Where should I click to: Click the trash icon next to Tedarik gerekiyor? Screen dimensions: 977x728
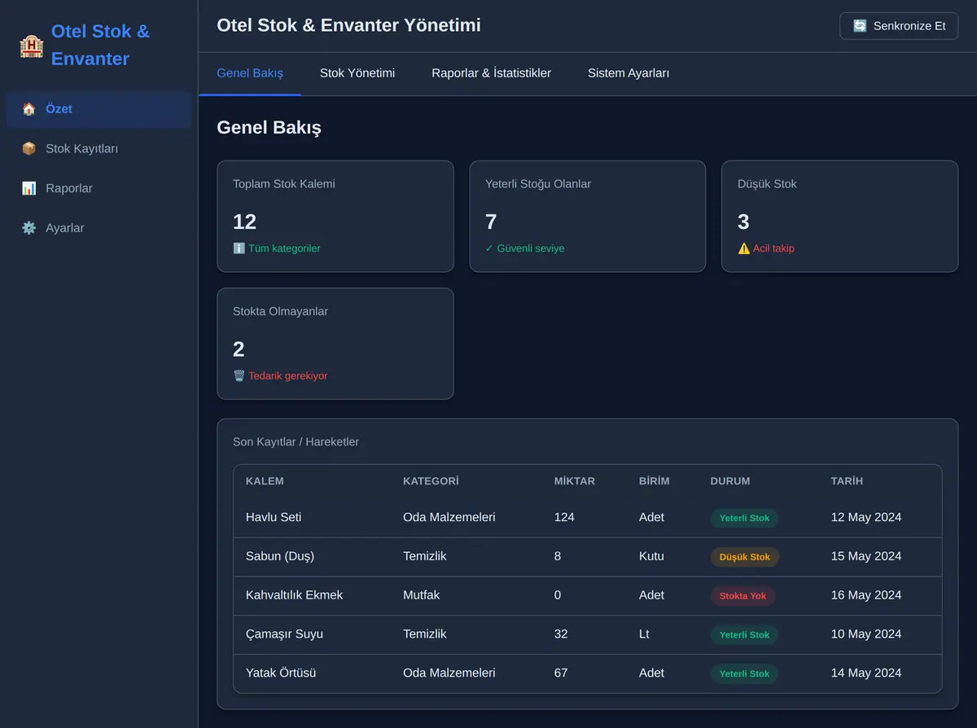pos(239,376)
